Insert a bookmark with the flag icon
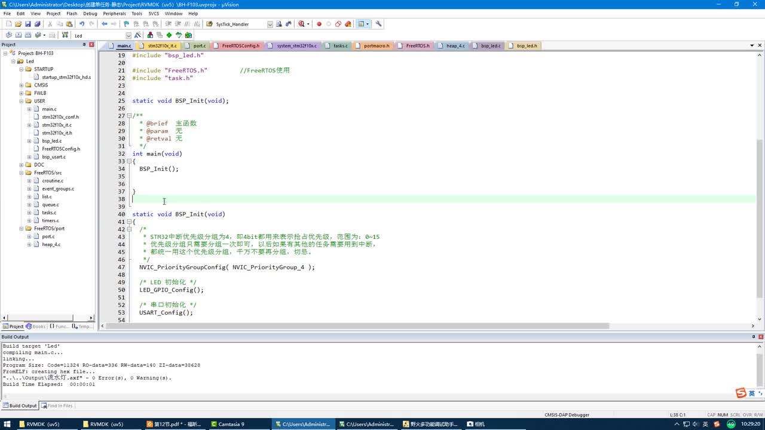The image size is (765, 430). pyautogui.click(x=126, y=24)
